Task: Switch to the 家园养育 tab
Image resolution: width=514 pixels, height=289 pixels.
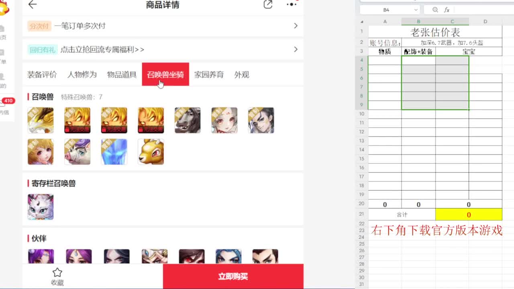Action: pyautogui.click(x=209, y=75)
